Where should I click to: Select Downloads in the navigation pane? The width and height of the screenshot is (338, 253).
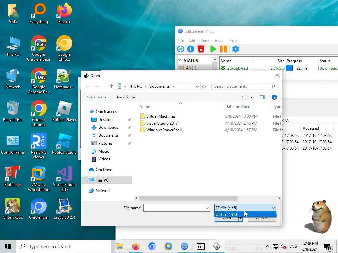click(x=108, y=127)
